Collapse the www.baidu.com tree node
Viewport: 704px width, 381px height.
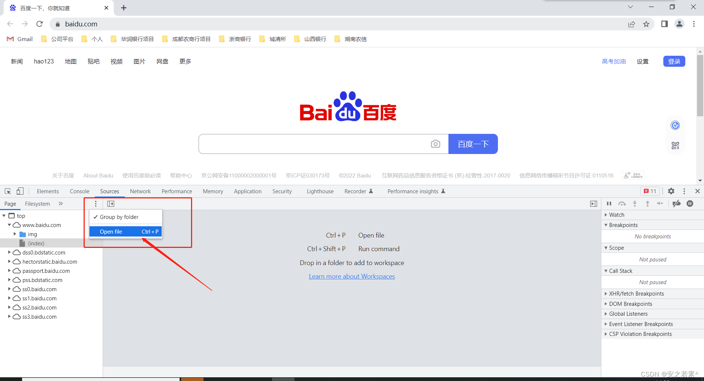pos(10,225)
